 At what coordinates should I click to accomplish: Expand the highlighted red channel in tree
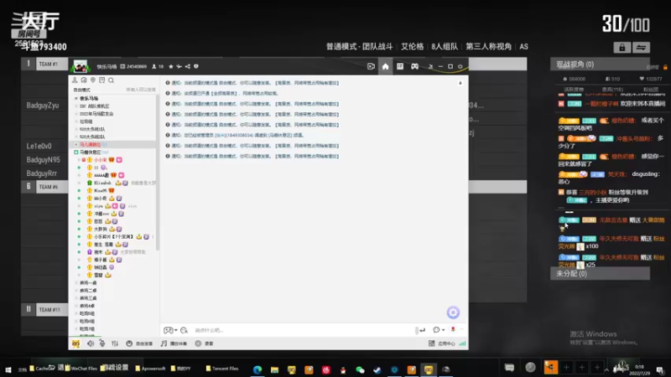tap(76, 144)
